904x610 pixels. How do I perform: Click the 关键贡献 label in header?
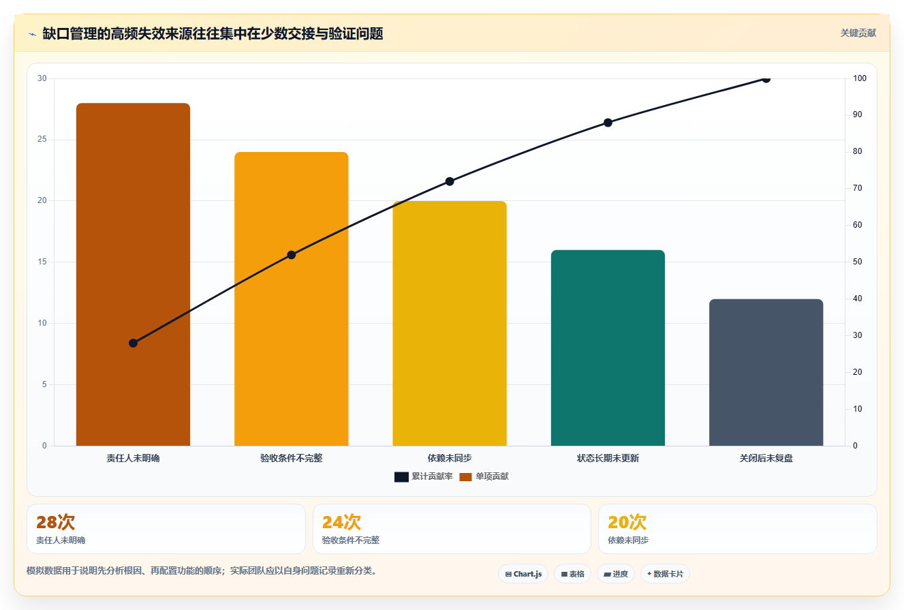[858, 33]
